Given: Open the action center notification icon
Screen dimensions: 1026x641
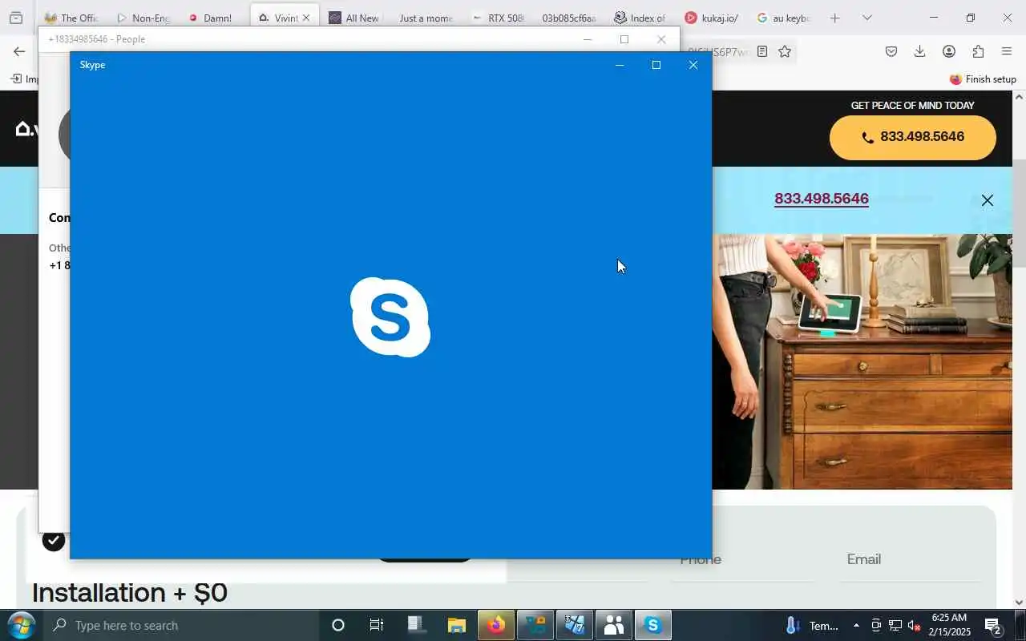Looking at the screenshot, I should coord(993,625).
